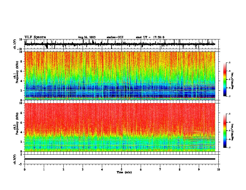Click the '0' tick on the Time axis

(x=25, y=170)
